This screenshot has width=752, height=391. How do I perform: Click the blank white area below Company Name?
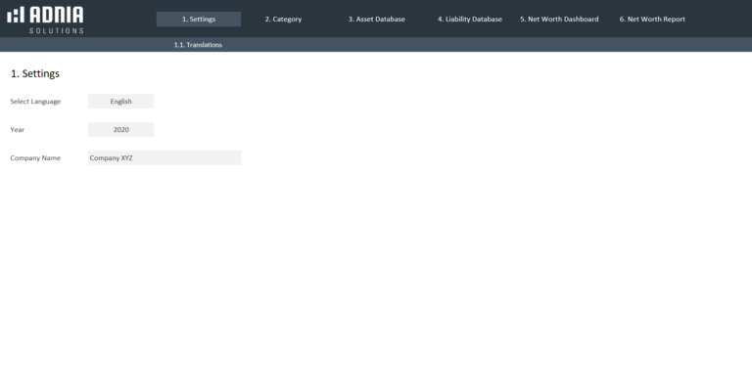(294, 274)
